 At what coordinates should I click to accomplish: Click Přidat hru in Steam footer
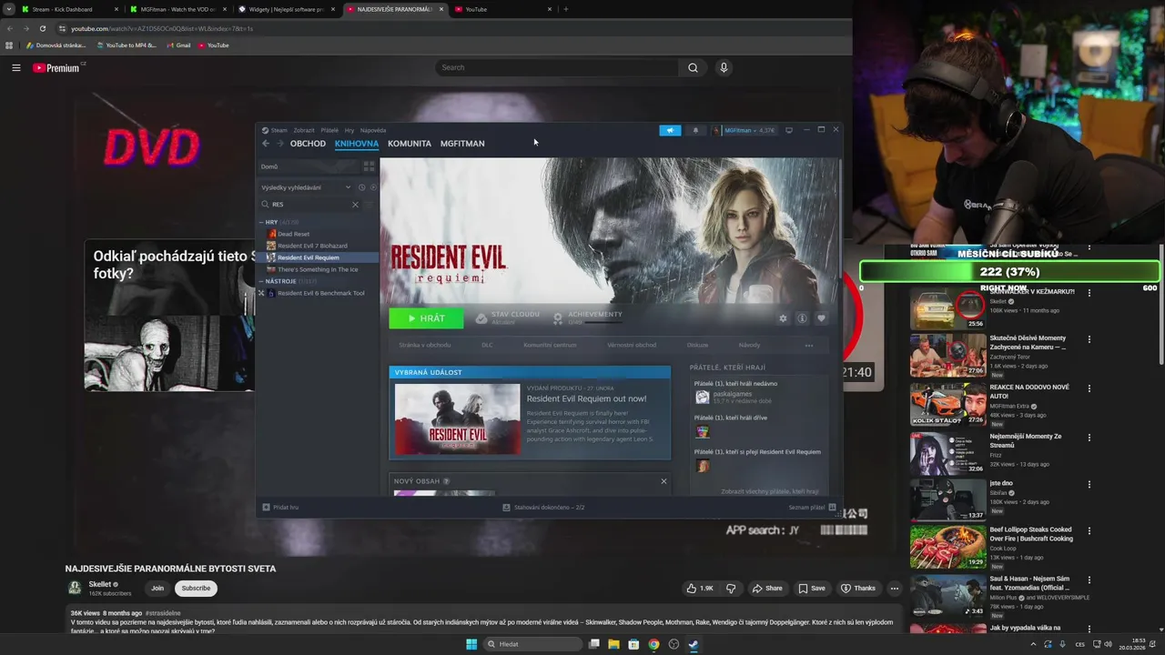tap(280, 508)
